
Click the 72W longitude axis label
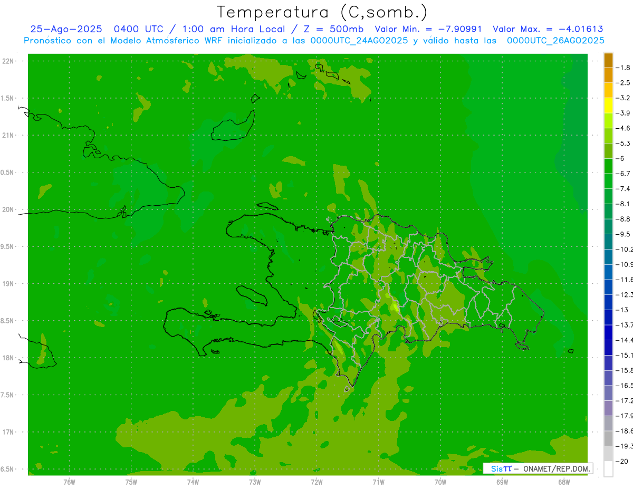(x=316, y=482)
